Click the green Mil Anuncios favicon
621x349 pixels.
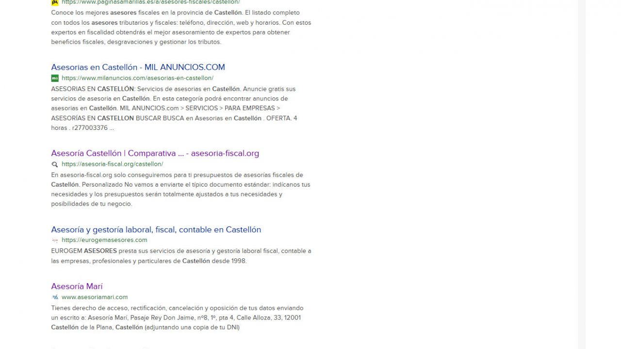tap(55, 78)
